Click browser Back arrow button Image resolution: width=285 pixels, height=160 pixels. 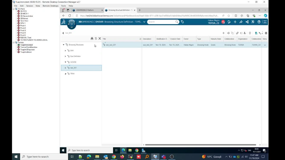coord(64,16)
